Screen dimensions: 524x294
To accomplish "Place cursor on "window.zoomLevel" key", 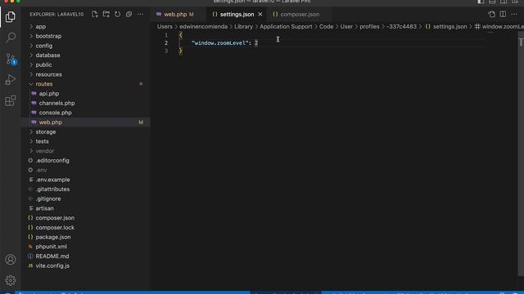I will [219, 43].
